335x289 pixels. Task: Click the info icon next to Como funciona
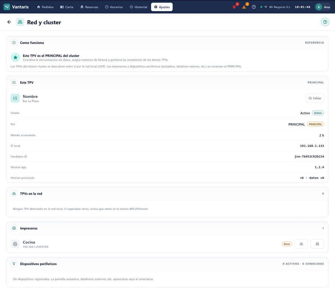coord(14,43)
